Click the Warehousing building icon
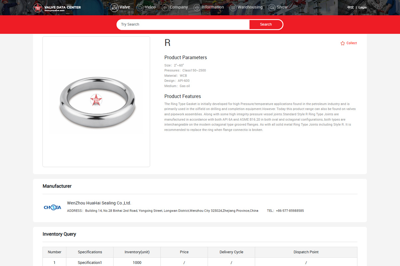Image resolution: width=400 pixels, height=266 pixels. pyautogui.click(x=233, y=7)
